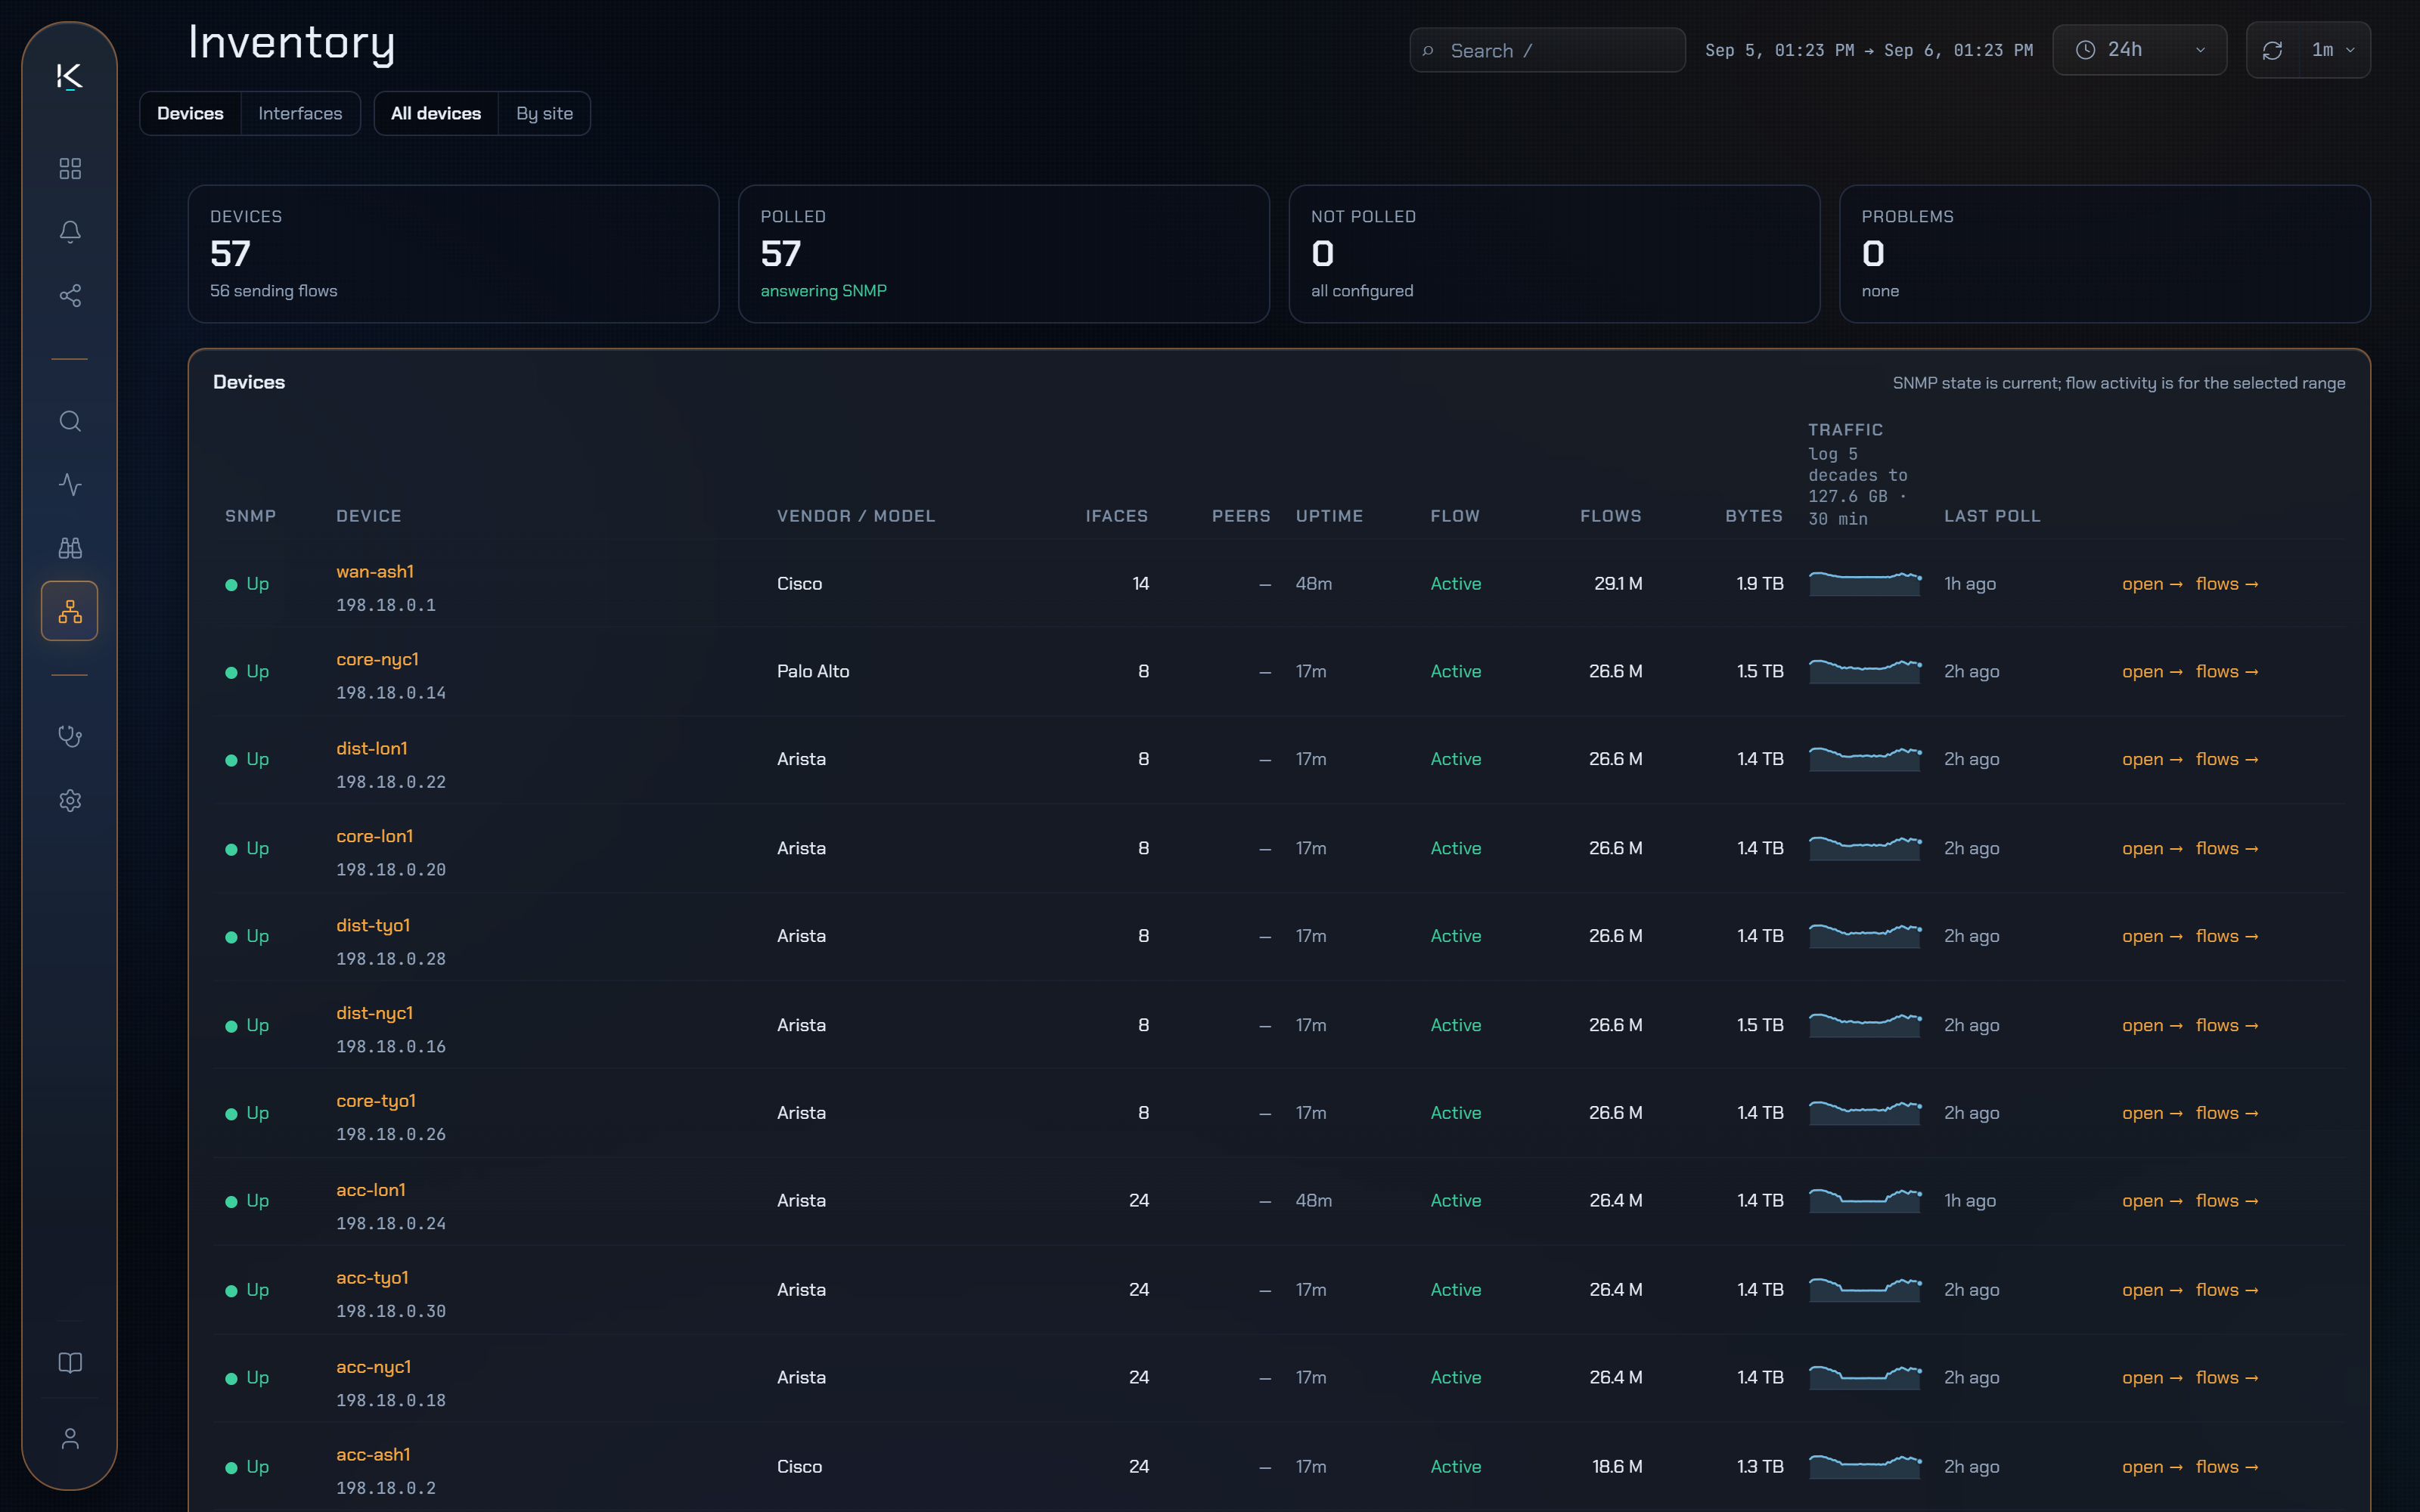Open the dashboards grid icon

coord(69,168)
